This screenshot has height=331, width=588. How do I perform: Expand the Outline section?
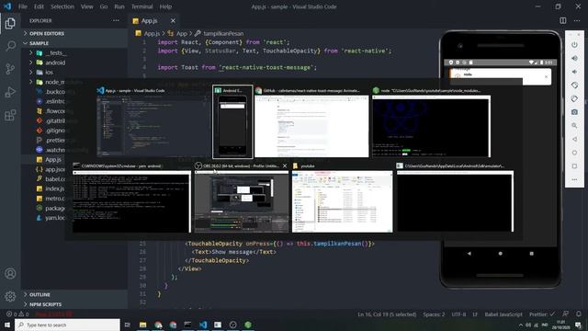74,294
